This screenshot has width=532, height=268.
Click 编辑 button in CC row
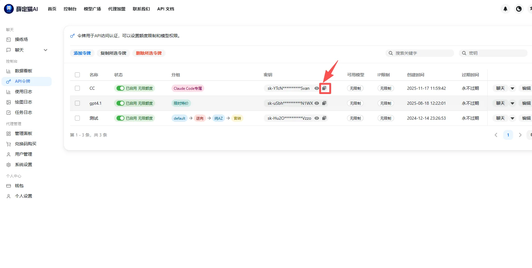pyautogui.click(x=526, y=88)
